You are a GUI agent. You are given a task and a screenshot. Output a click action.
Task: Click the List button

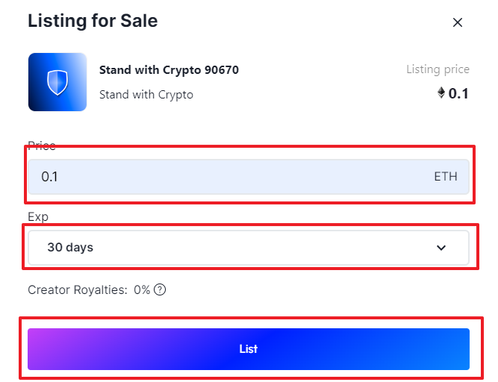tap(249, 349)
